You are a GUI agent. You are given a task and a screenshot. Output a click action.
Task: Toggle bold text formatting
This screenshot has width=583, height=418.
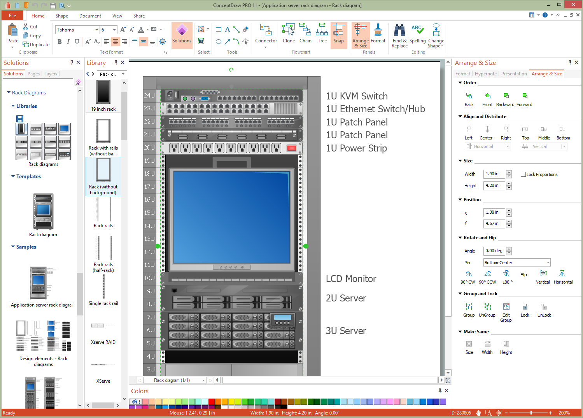[60, 42]
